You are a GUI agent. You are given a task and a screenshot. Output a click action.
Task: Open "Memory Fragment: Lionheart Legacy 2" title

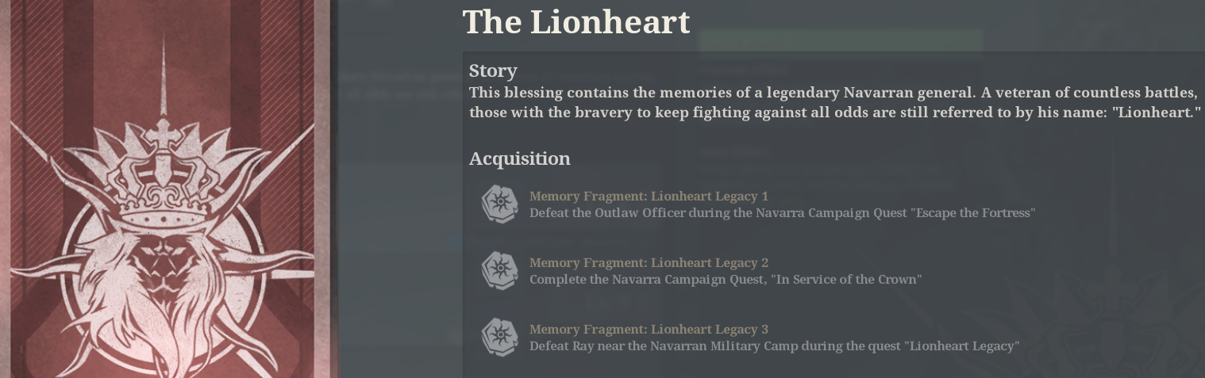point(649,262)
